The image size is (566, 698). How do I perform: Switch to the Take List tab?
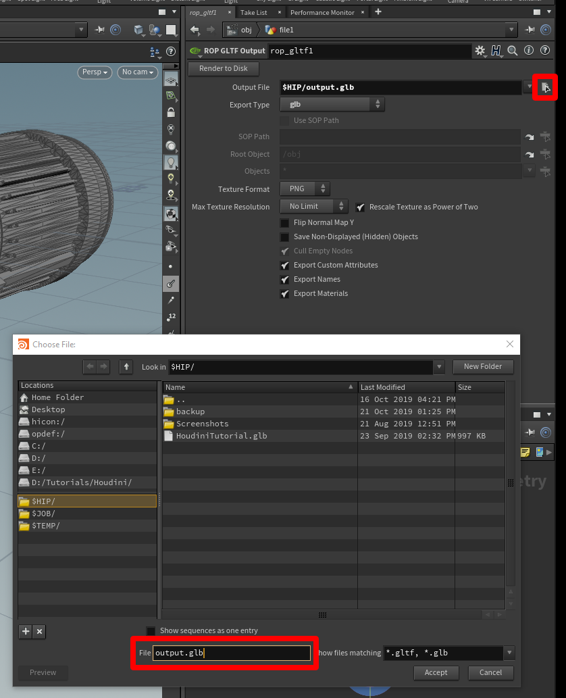pos(253,11)
